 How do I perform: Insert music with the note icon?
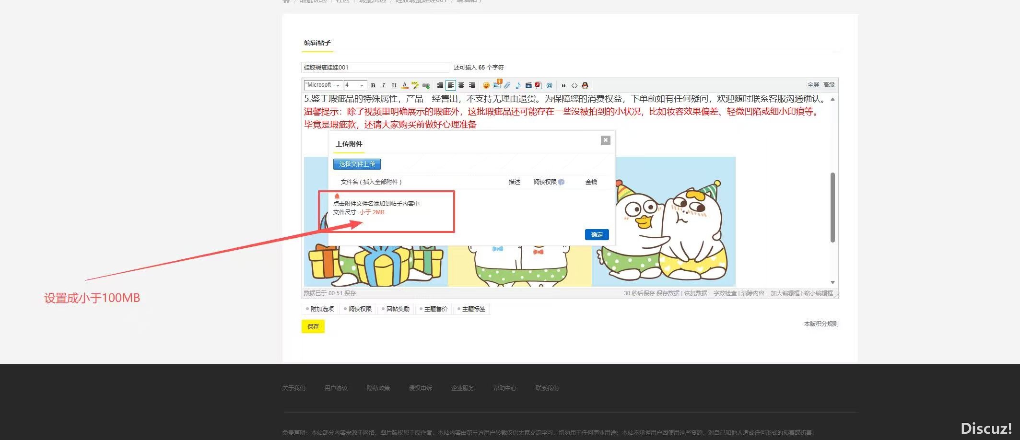[x=517, y=85]
